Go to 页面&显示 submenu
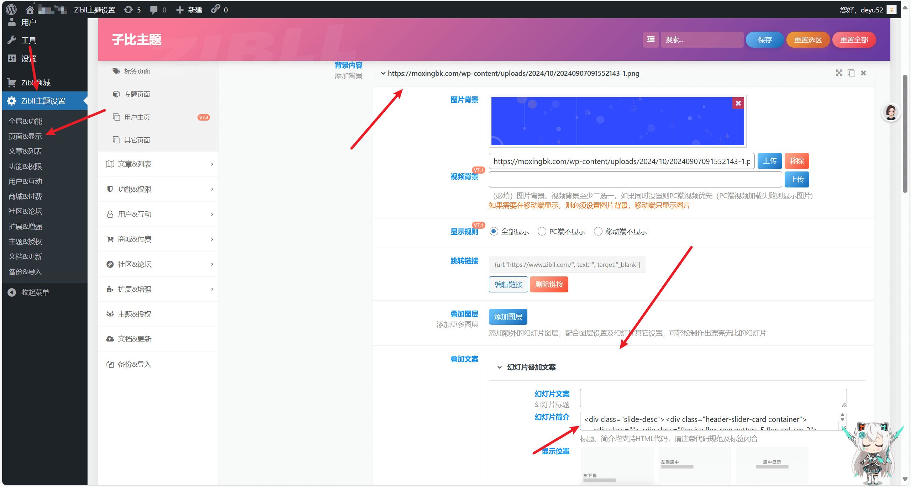 pos(25,136)
